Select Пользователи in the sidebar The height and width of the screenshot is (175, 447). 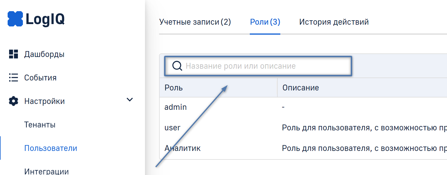pos(50,148)
